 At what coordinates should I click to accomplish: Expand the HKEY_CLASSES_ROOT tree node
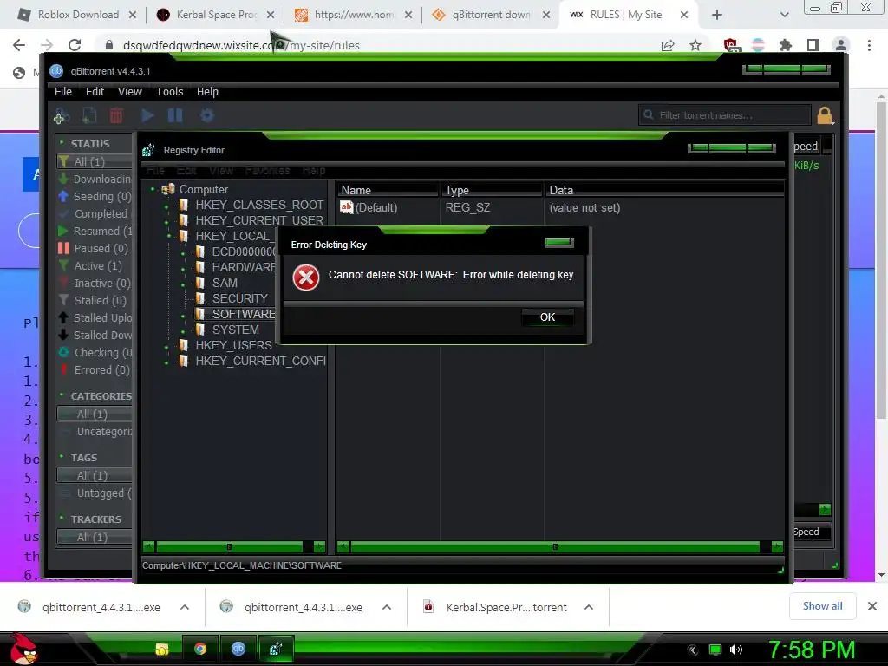click(167, 206)
